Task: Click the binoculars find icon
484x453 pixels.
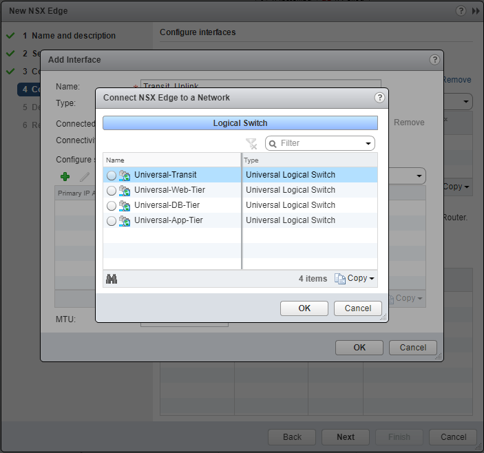Action: [112, 279]
